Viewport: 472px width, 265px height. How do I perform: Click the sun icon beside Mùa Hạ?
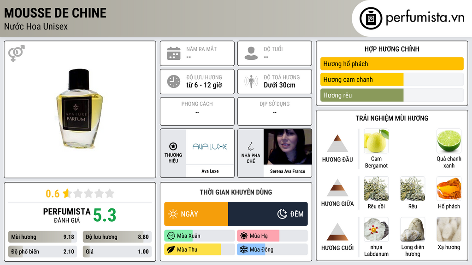point(244,236)
